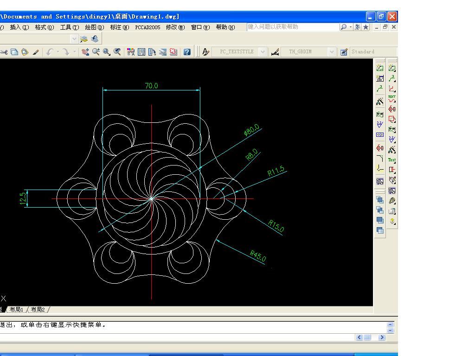Click the red square-and-circle icon
This screenshot has height=356, width=475.
pos(392,119)
